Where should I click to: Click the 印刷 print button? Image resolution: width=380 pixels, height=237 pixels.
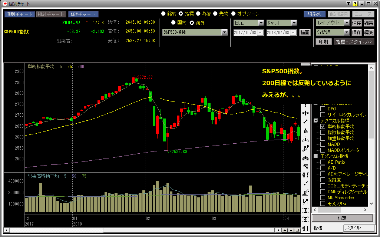[x=324, y=41]
